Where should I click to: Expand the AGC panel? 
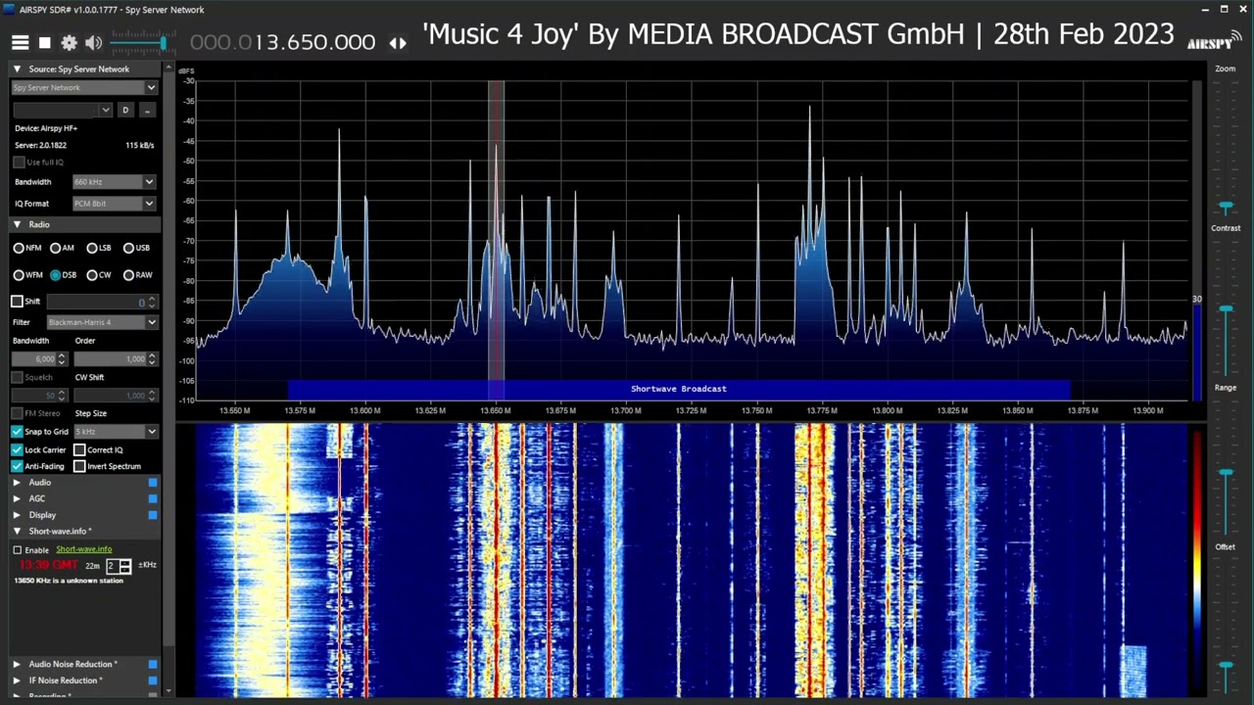pos(17,498)
